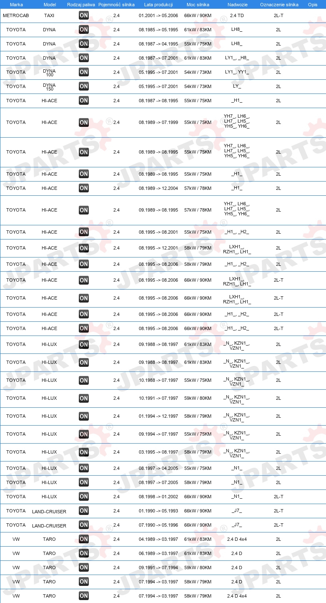Click the Lata produkcji column header

coord(158,5)
